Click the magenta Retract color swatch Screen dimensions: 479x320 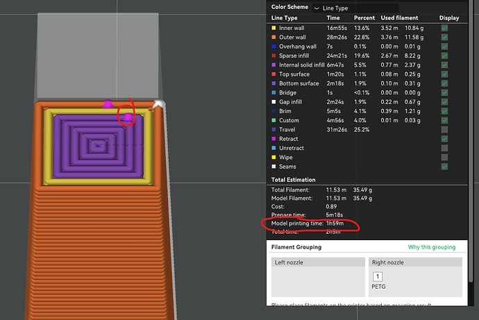pyautogui.click(x=274, y=139)
